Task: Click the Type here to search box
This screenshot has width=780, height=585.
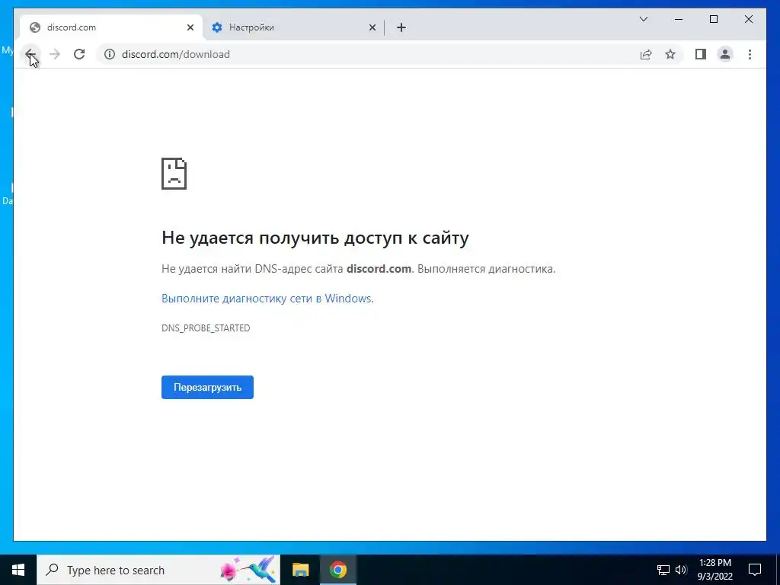Action: (158, 570)
